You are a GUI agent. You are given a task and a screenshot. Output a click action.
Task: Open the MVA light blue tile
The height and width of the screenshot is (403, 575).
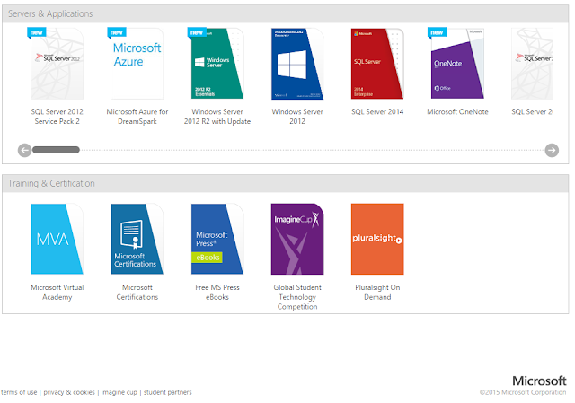(x=57, y=239)
